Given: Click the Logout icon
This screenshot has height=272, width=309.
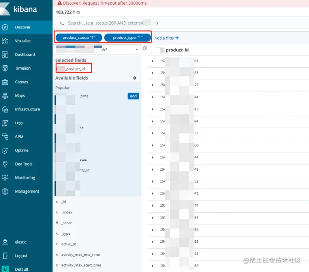Looking at the screenshot, I should 5,256.
